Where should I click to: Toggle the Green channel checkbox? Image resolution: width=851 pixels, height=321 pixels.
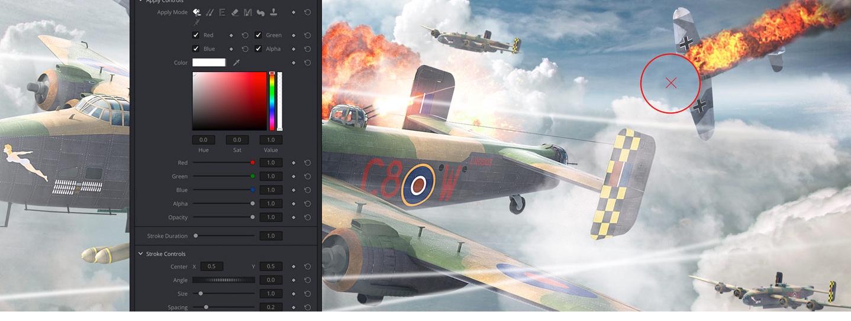tap(258, 35)
